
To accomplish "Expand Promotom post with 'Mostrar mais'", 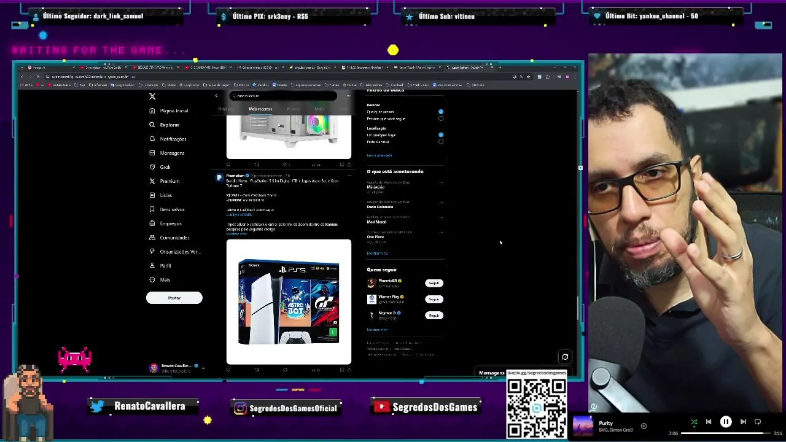I will point(236,234).
